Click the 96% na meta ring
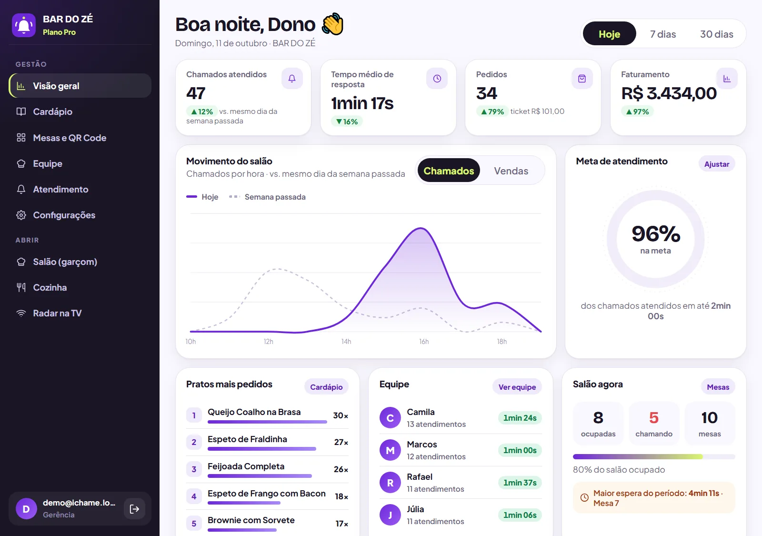Viewport: 762px width, 536px height. pos(656,239)
